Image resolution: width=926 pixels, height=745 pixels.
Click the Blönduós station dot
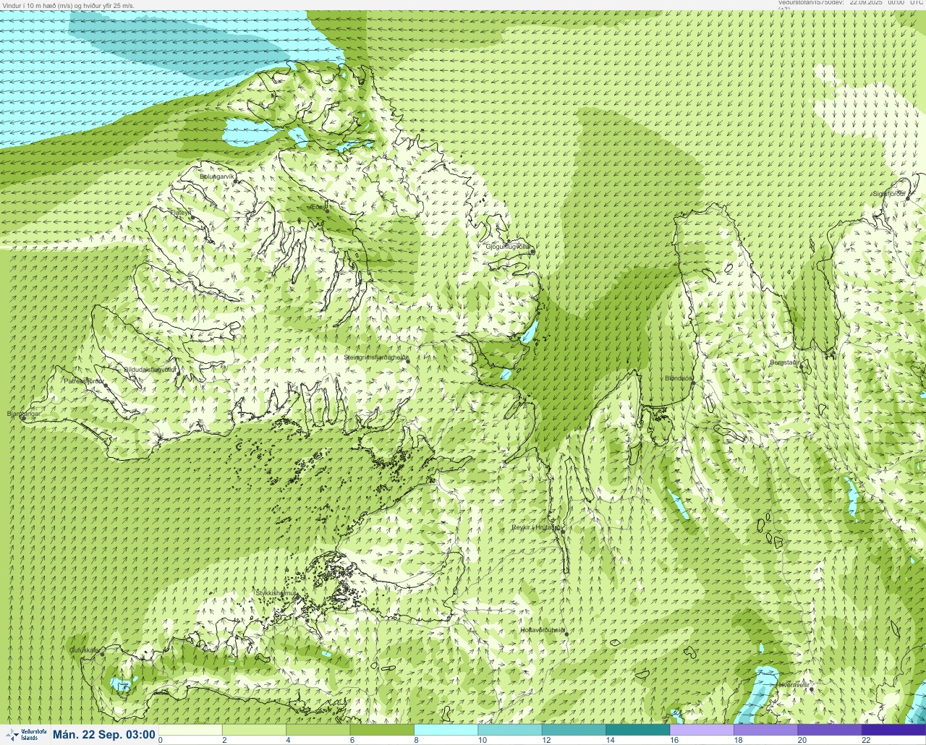coord(693,383)
